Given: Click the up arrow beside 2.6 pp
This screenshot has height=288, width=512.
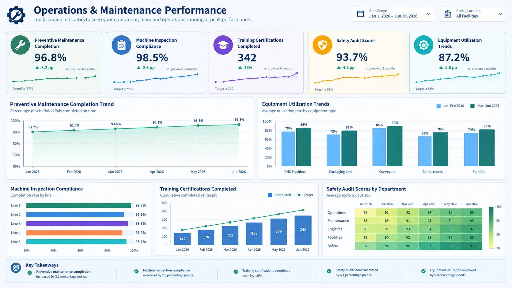Looking at the screenshot, I should (138, 68).
